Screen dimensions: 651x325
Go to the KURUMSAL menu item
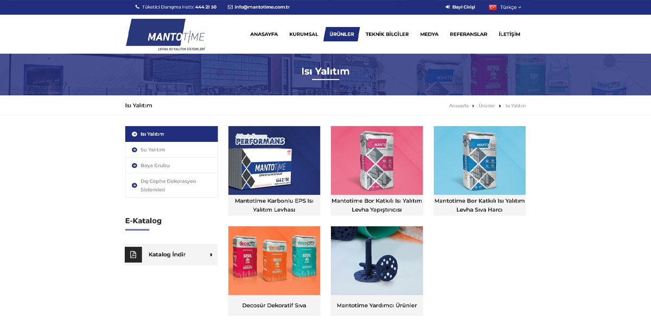pos(303,34)
